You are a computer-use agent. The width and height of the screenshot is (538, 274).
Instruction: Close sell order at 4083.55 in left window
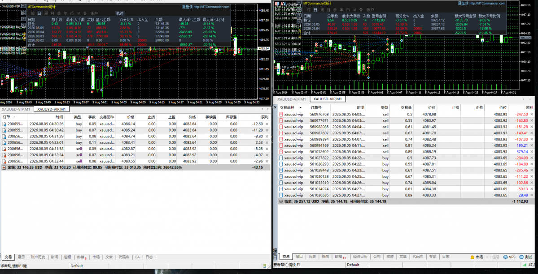[x=267, y=161]
